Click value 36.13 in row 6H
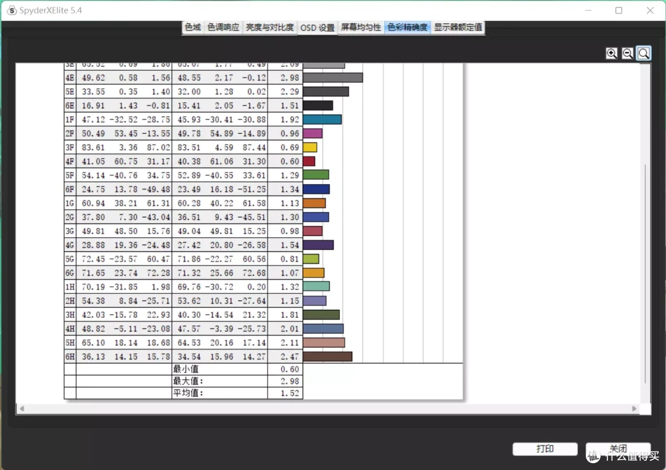 coord(93,357)
